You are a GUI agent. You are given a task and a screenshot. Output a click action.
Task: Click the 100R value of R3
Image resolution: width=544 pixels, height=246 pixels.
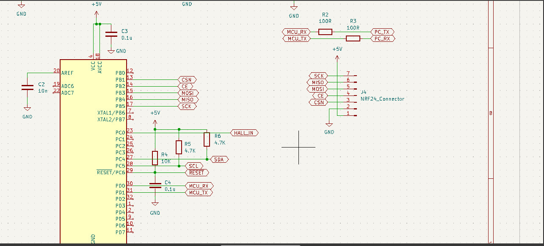(x=353, y=28)
